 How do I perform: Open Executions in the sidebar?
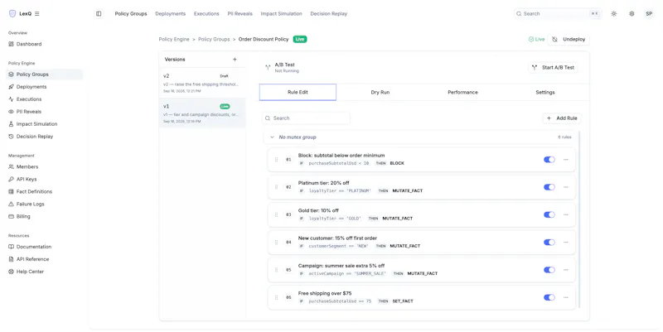tap(44, 99)
